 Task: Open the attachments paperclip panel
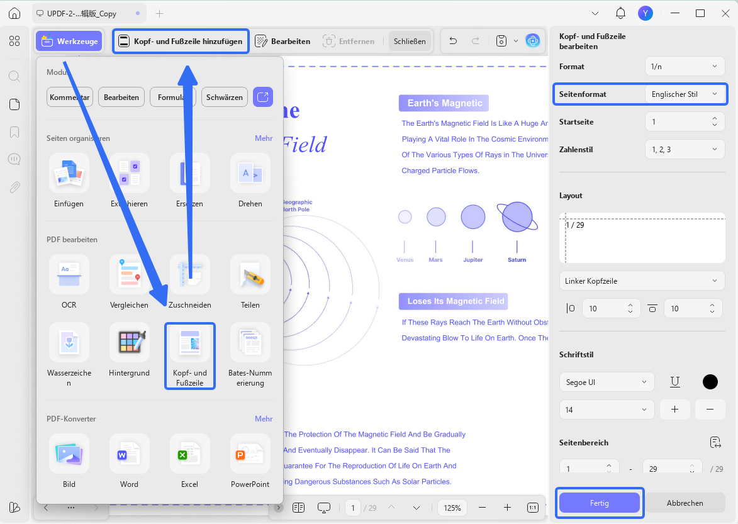click(x=14, y=187)
